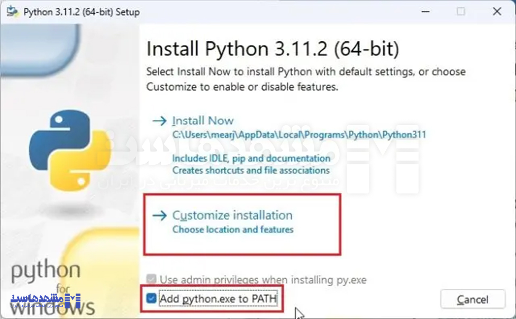
Task: Click 'Choose location and features' subtitle
Action: pos(233,229)
